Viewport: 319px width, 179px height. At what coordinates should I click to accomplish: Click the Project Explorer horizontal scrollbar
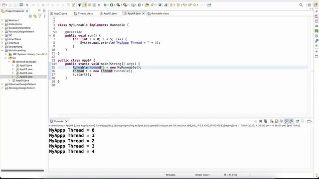(x=22, y=171)
